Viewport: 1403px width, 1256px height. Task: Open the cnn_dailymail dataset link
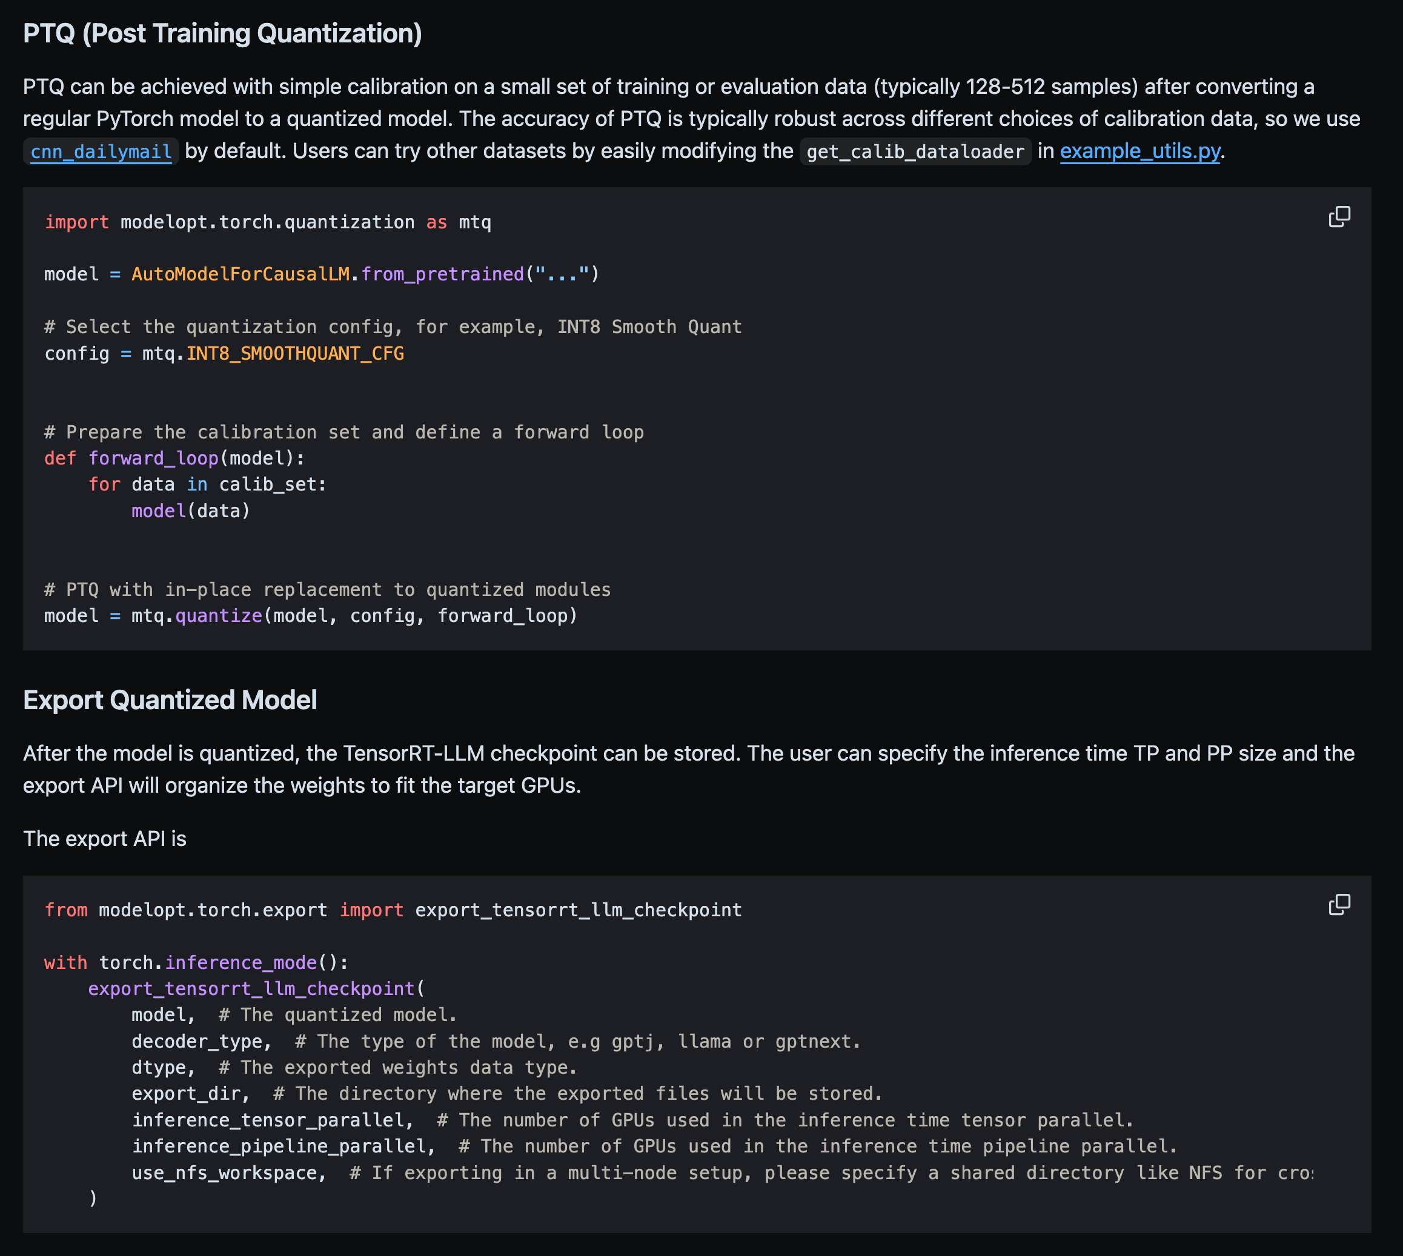click(101, 151)
